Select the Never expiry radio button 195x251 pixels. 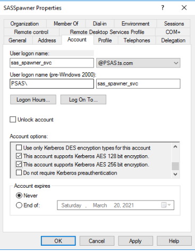(x=19, y=196)
